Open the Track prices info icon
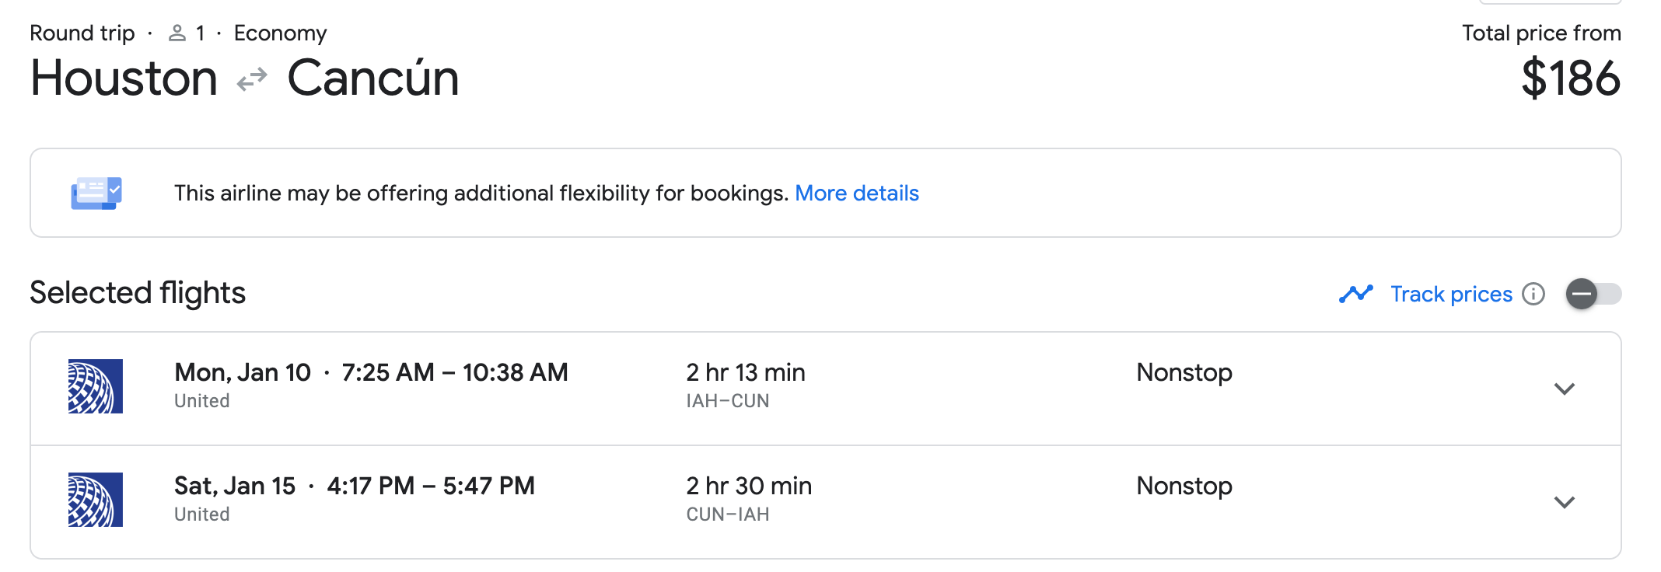The width and height of the screenshot is (1661, 572). pos(1533,294)
